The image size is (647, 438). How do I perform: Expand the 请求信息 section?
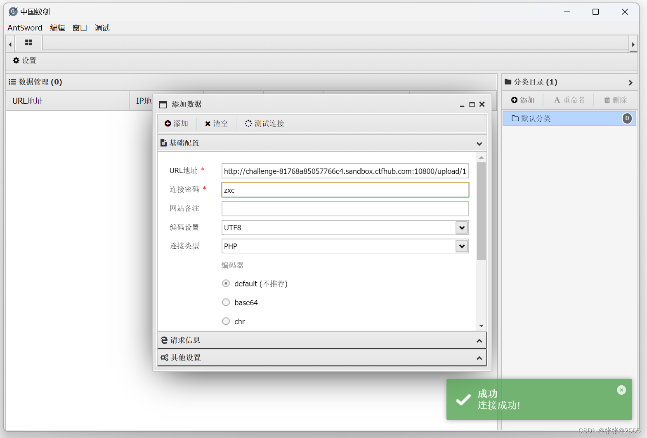click(x=479, y=341)
